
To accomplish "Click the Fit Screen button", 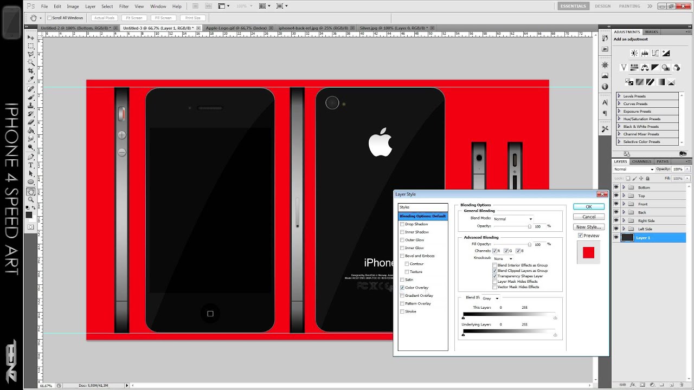I will tap(133, 18).
